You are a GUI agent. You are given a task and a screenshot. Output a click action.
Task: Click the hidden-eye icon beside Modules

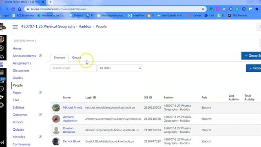[40, 136]
